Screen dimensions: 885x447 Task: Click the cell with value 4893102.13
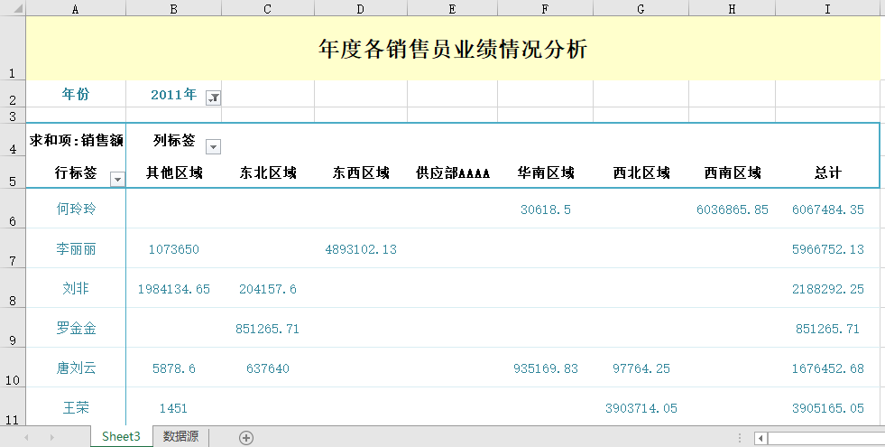click(360, 249)
